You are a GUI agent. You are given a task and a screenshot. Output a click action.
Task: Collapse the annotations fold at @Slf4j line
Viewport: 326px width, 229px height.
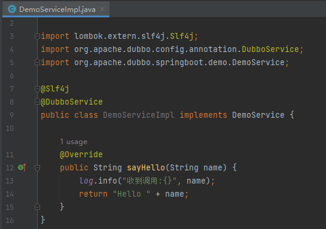click(x=37, y=89)
